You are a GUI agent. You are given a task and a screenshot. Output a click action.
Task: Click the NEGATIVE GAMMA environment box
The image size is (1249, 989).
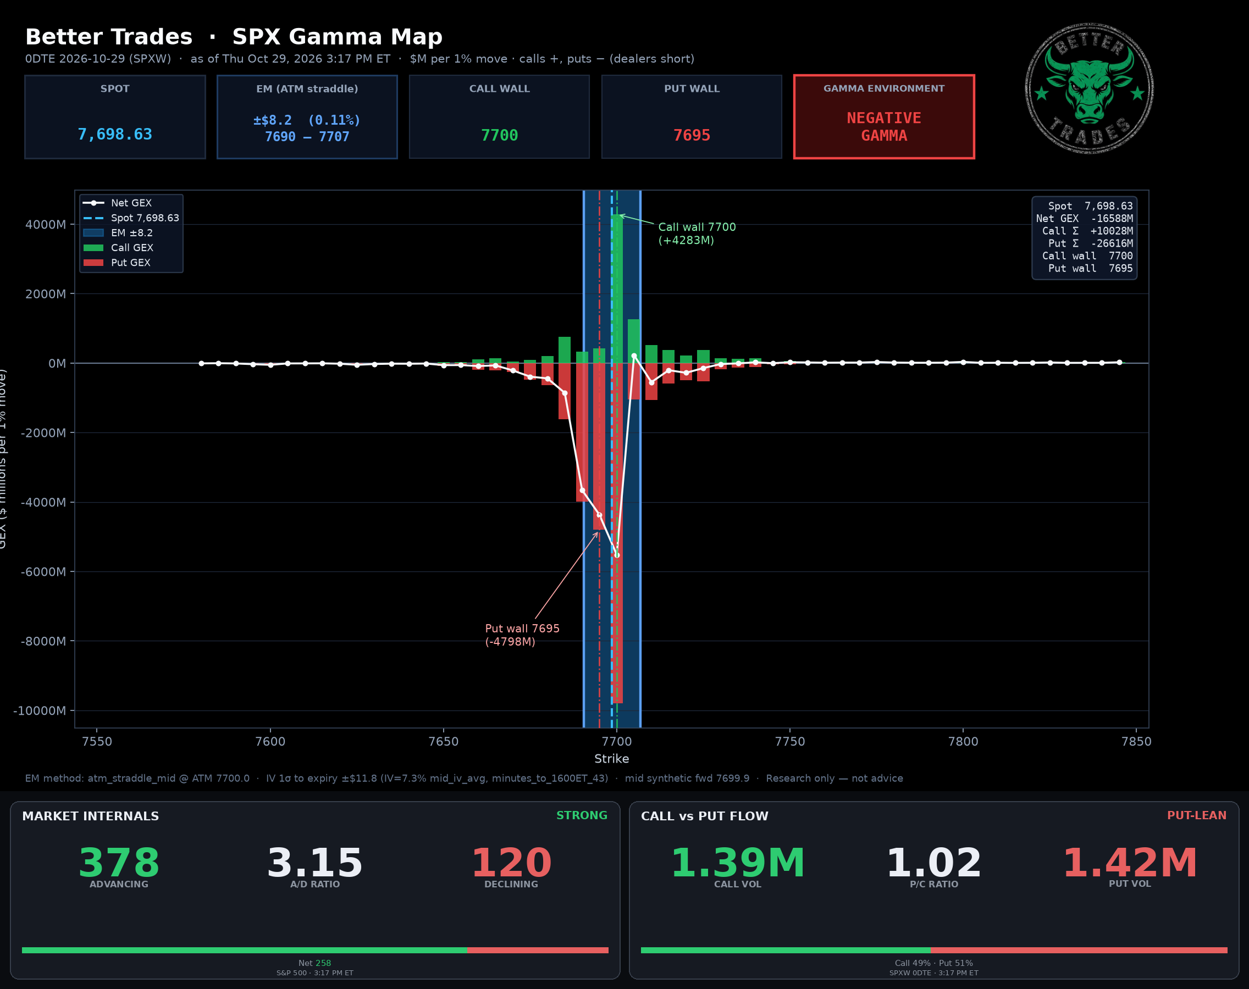(884, 116)
